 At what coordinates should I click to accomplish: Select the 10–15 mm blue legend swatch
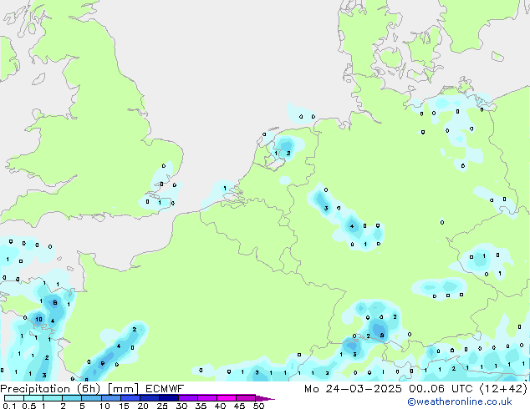[x=110, y=398]
